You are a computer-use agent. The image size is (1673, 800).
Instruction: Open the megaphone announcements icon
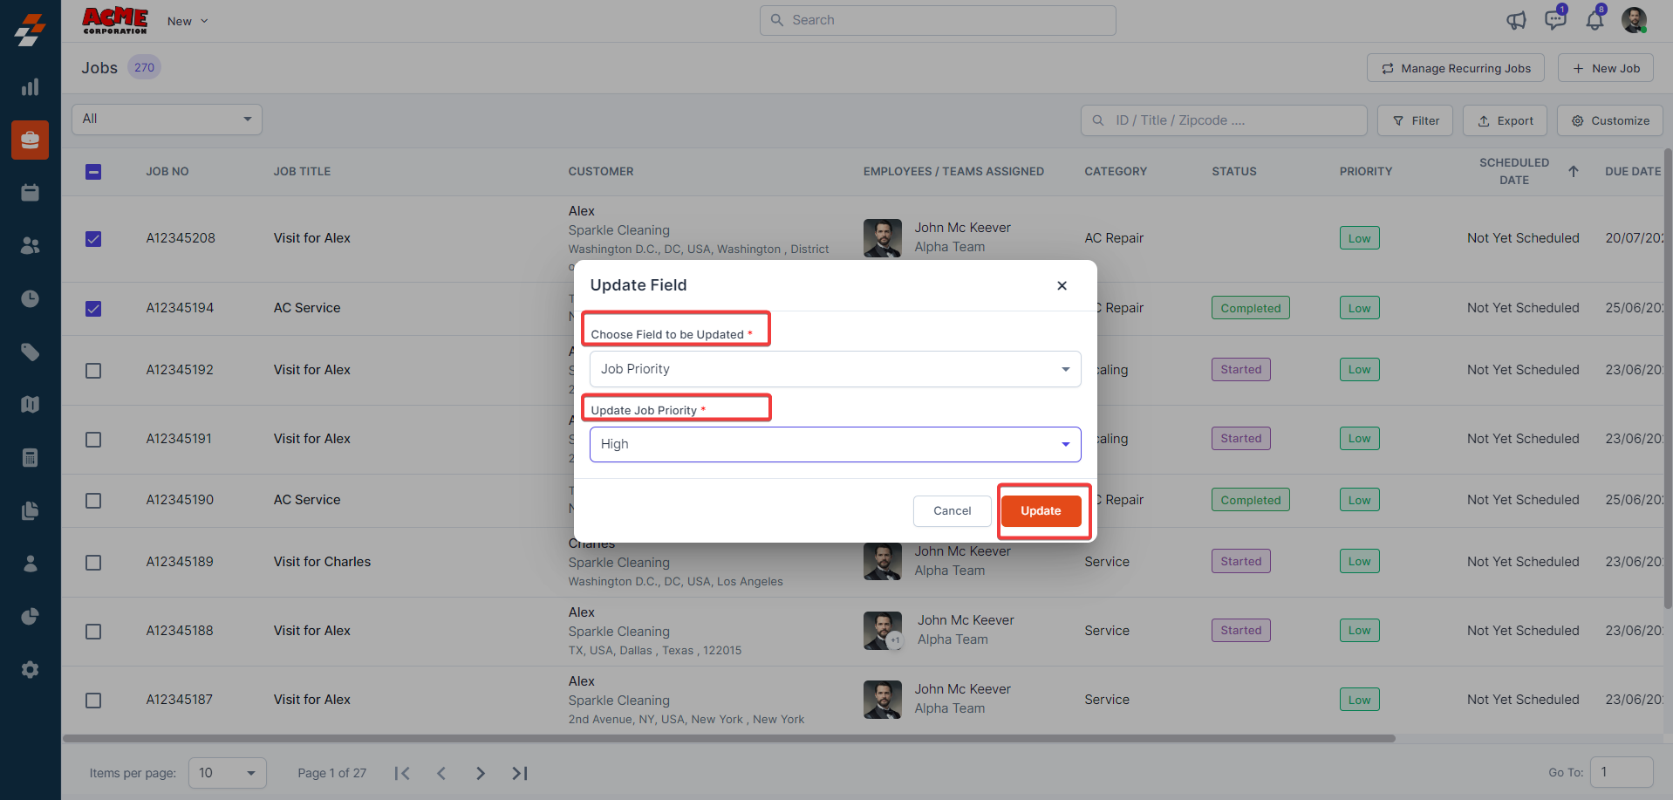[1516, 20]
